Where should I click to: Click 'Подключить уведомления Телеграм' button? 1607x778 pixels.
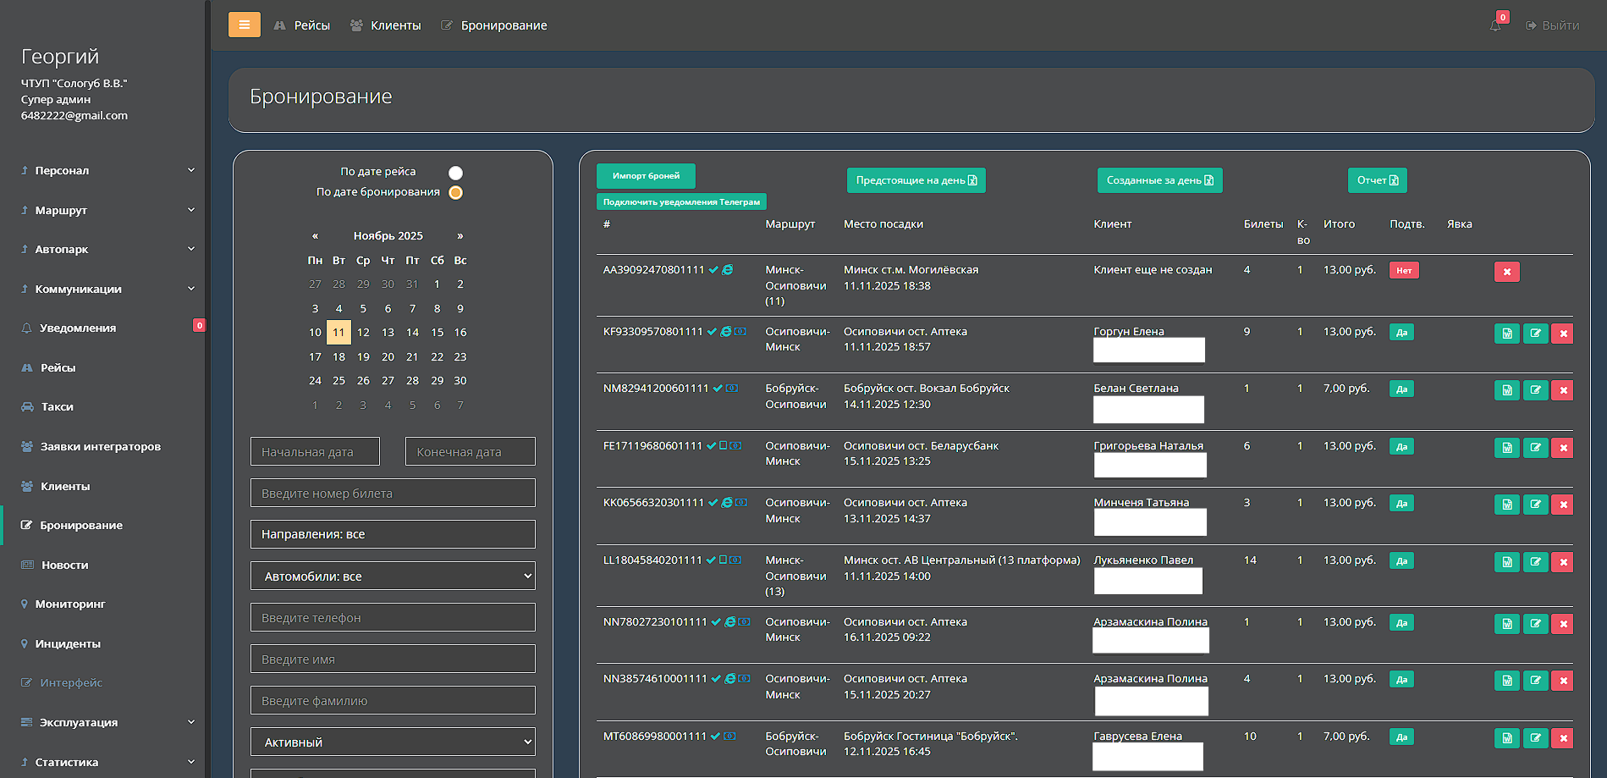[x=681, y=202]
